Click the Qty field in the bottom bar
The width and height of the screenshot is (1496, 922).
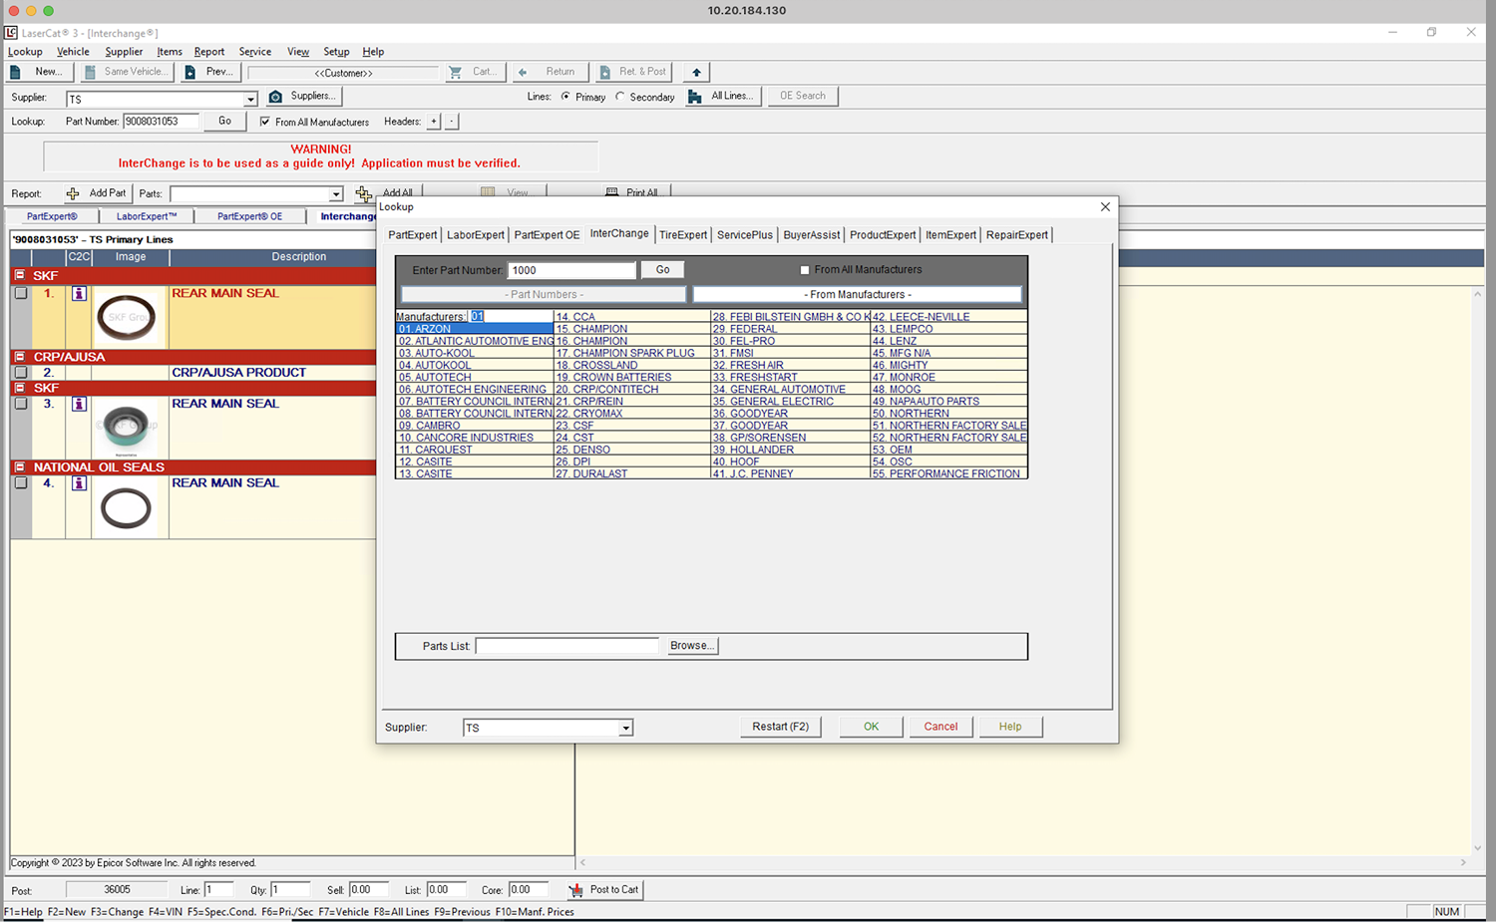click(289, 890)
